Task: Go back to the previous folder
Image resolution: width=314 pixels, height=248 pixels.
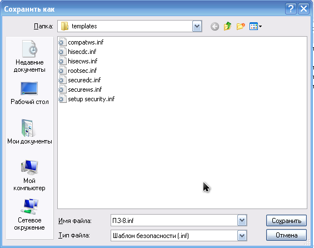Action: (215, 27)
